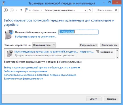Open the 'Локальная сеть' dropdown

tap(44, 45)
